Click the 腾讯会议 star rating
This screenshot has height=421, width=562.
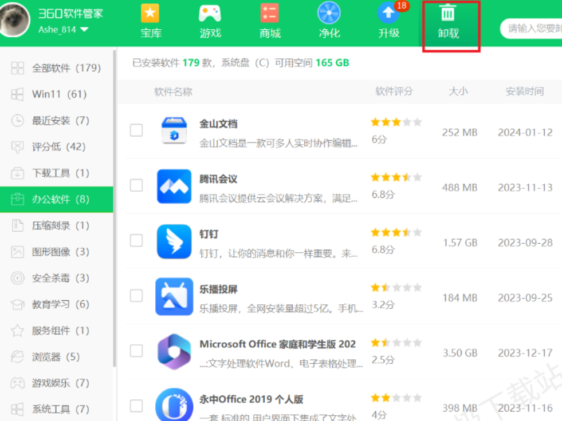pyautogui.click(x=396, y=177)
